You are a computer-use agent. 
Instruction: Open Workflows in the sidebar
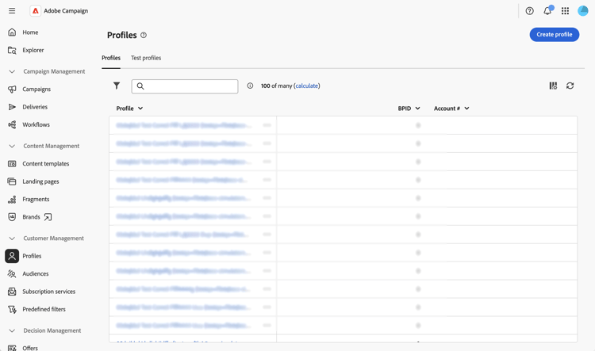tap(36, 124)
